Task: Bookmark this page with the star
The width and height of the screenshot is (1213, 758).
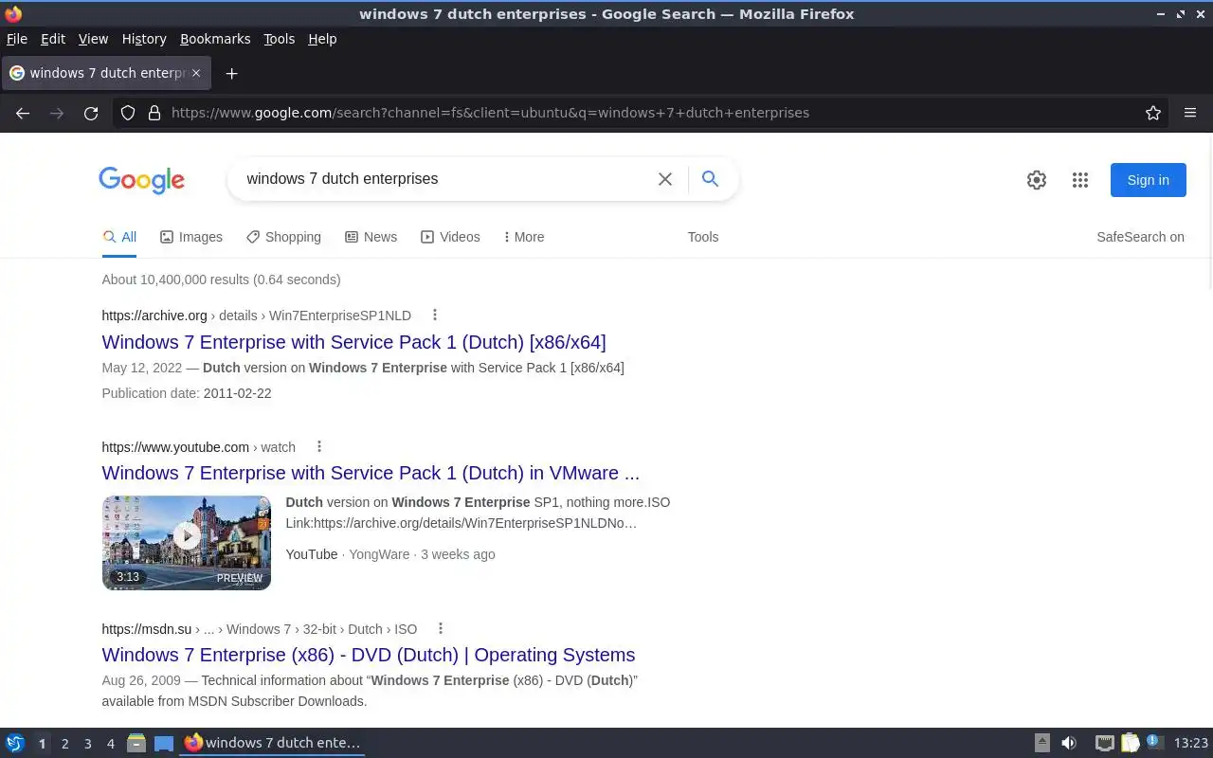Action: tap(1153, 113)
